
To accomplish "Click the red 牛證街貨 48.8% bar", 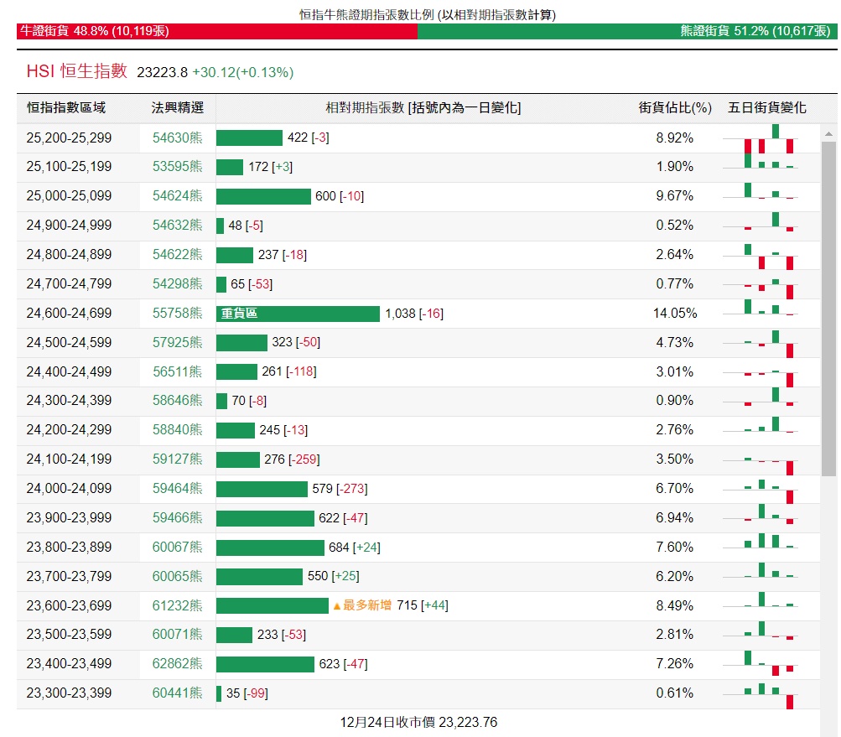I will (216, 31).
